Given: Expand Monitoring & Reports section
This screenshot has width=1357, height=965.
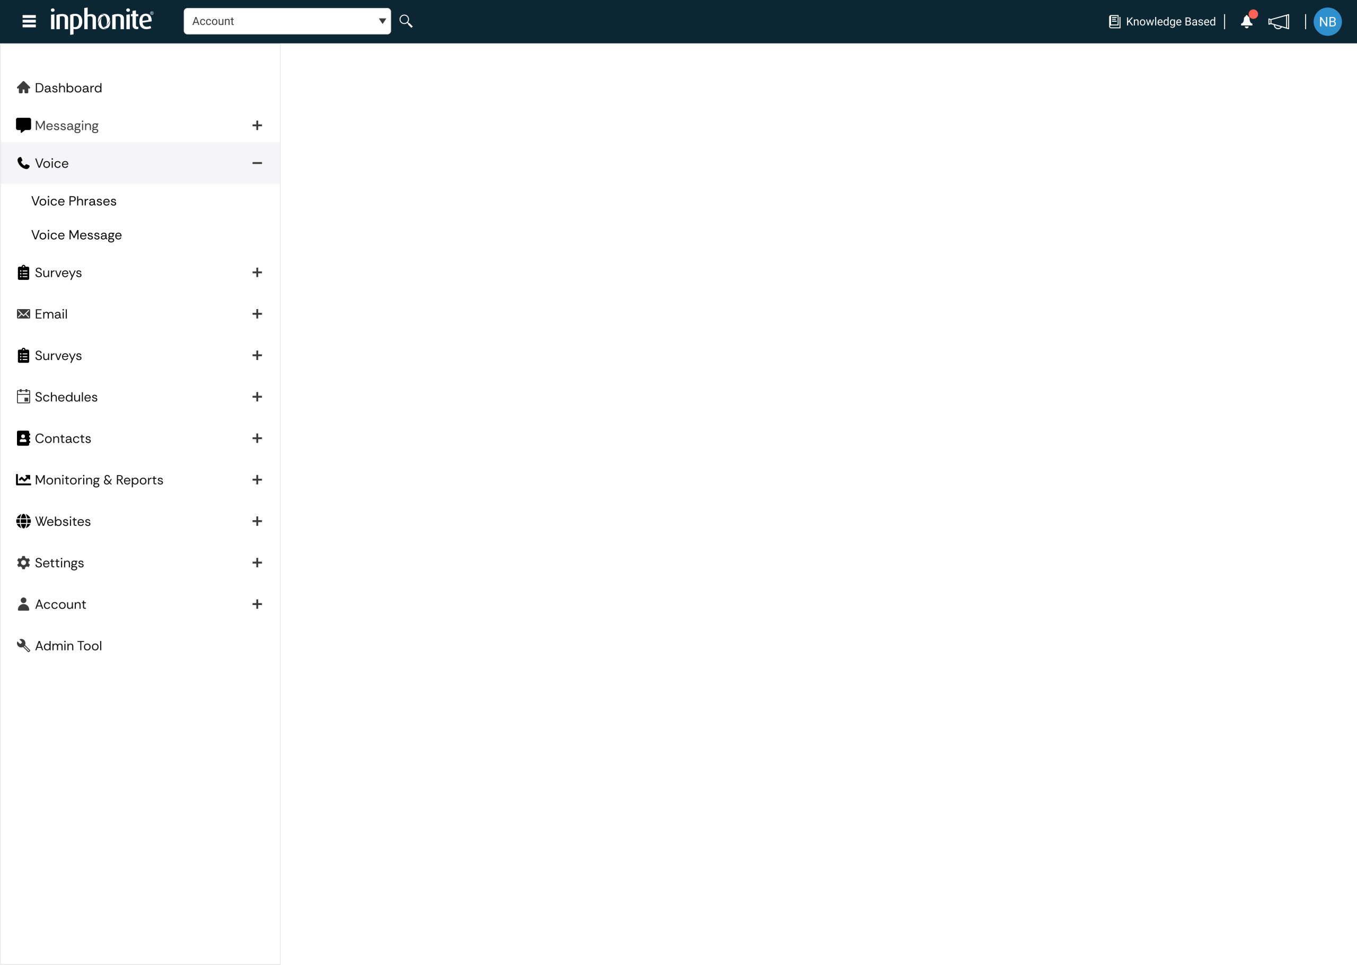Looking at the screenshot, I should pos(257,479).
